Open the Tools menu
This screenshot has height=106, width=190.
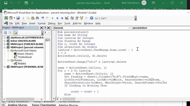(x=67, y=24)
